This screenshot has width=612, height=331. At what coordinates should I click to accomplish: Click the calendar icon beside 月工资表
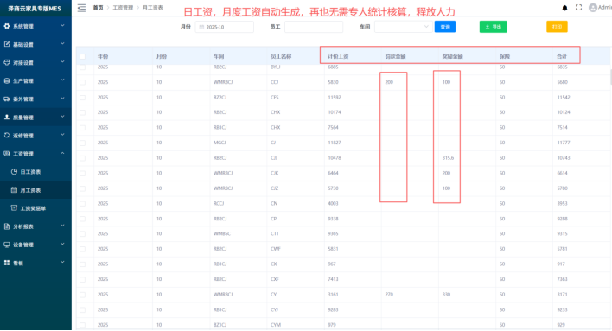[x=14, y=190]
